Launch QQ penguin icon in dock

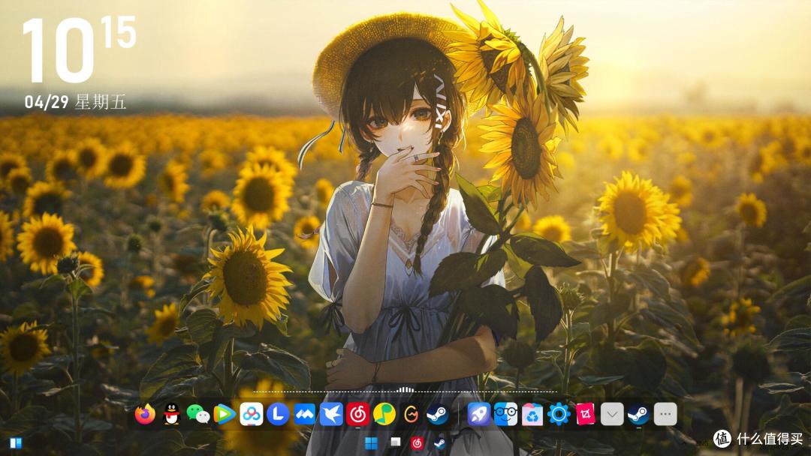[172, 414]
